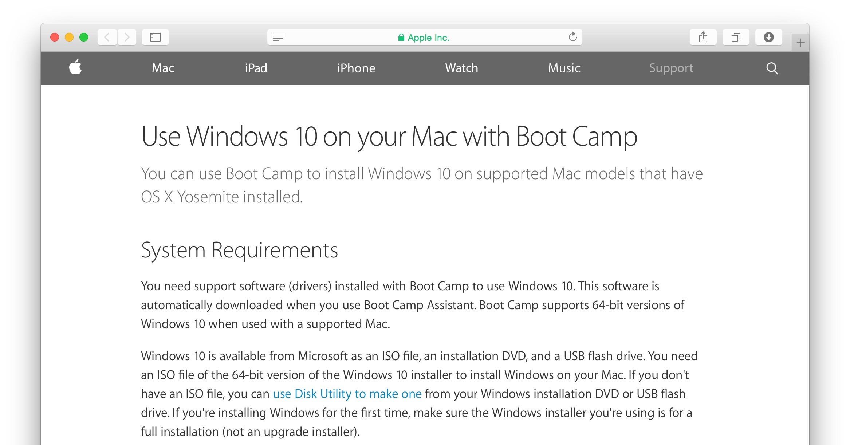Go forward with the forward arrow

pos(127,37)
